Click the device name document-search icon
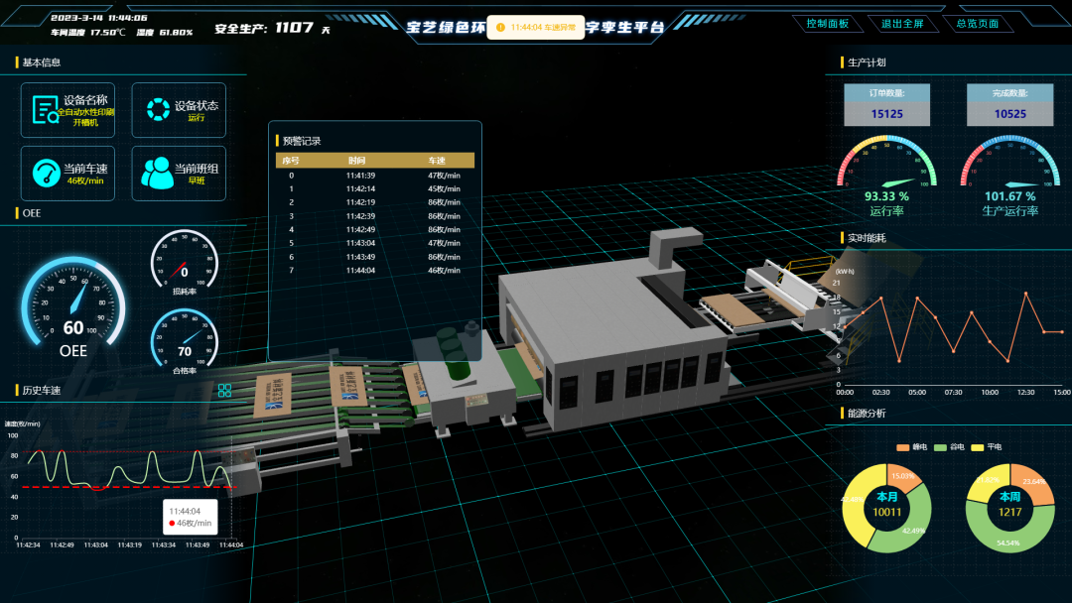1072x603 pixels. [x=45, y=110]
